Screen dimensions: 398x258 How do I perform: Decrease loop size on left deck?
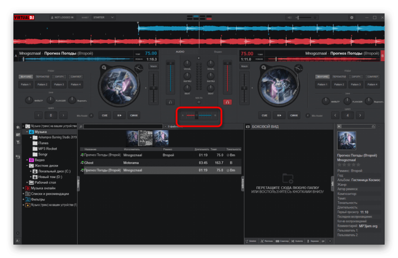click(39, 115)
